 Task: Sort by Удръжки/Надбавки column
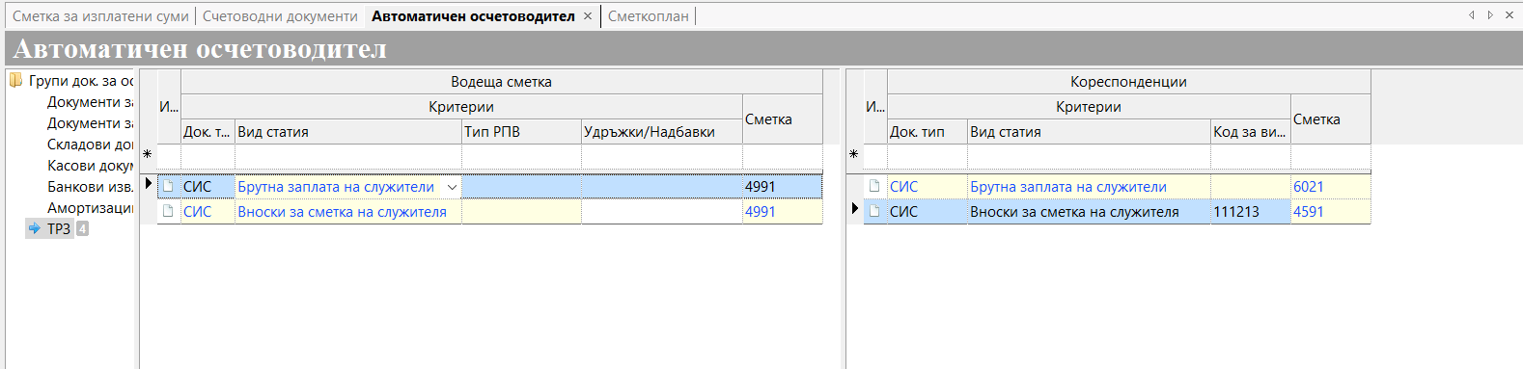point(662,132)
